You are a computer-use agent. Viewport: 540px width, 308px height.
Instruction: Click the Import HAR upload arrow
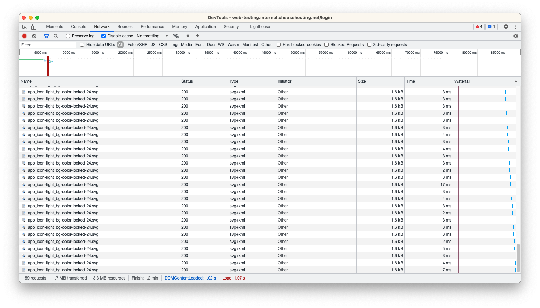(x=188, y=36)
